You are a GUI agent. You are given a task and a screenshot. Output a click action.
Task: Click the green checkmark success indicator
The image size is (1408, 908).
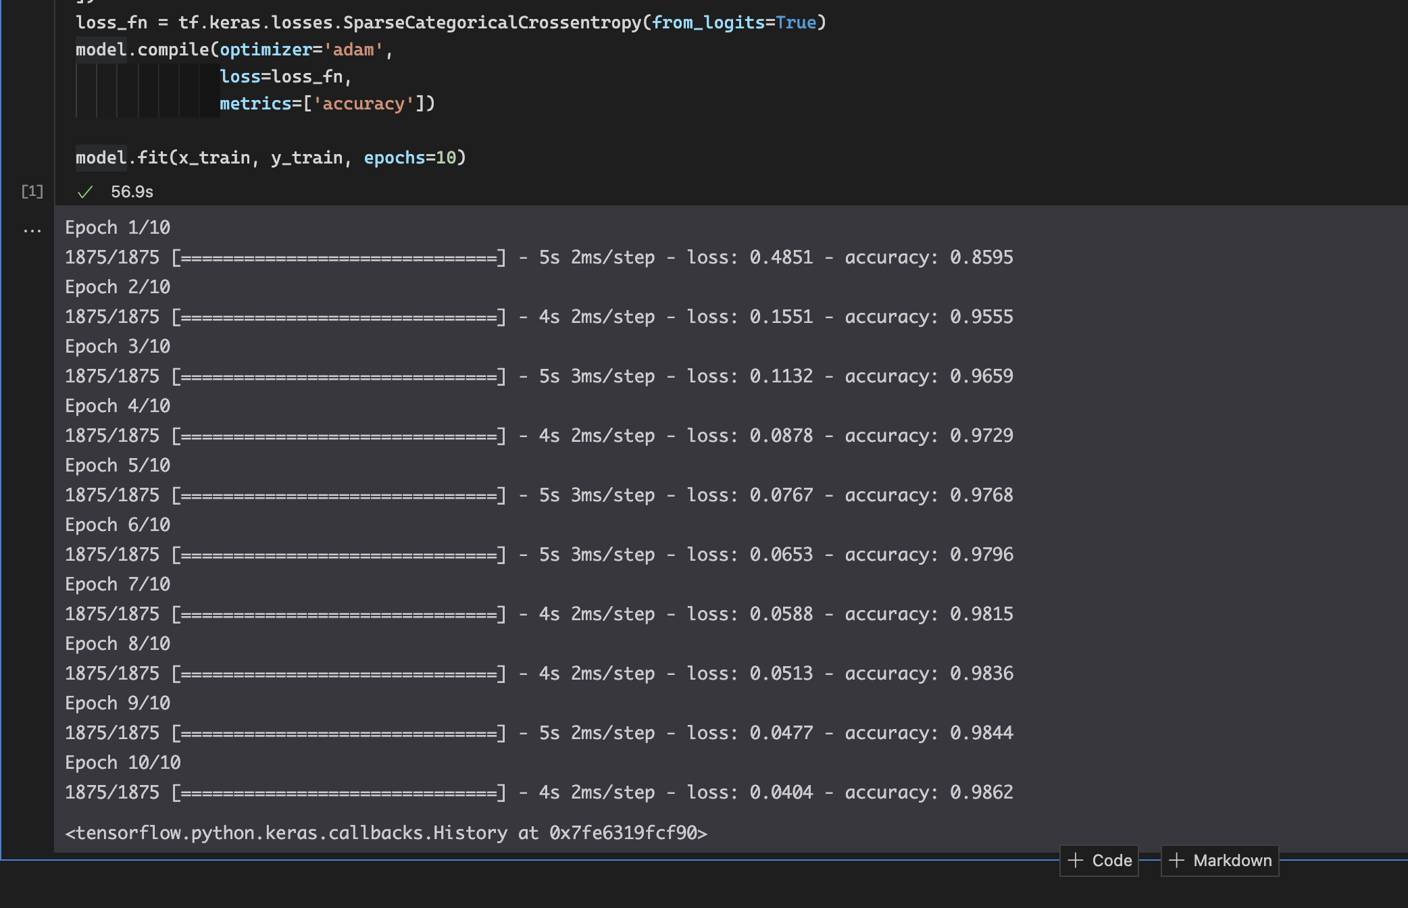85,192
